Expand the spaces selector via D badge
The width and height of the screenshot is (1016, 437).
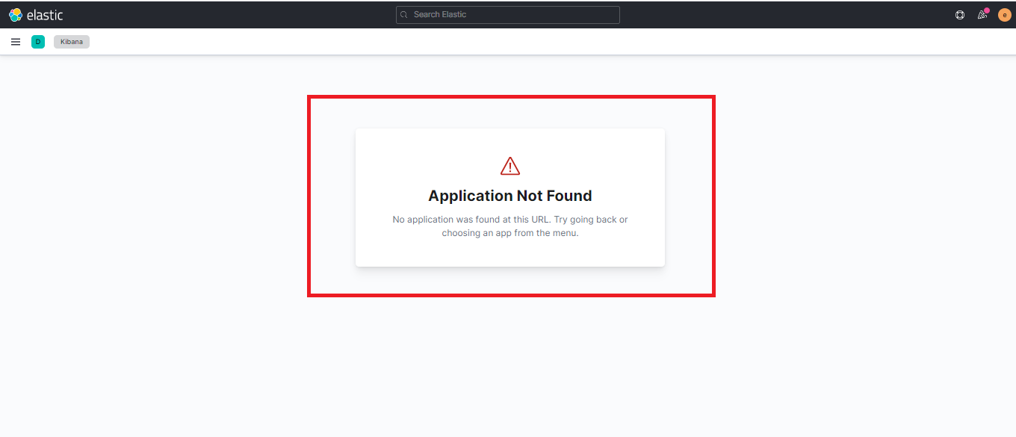click(38, 42)
